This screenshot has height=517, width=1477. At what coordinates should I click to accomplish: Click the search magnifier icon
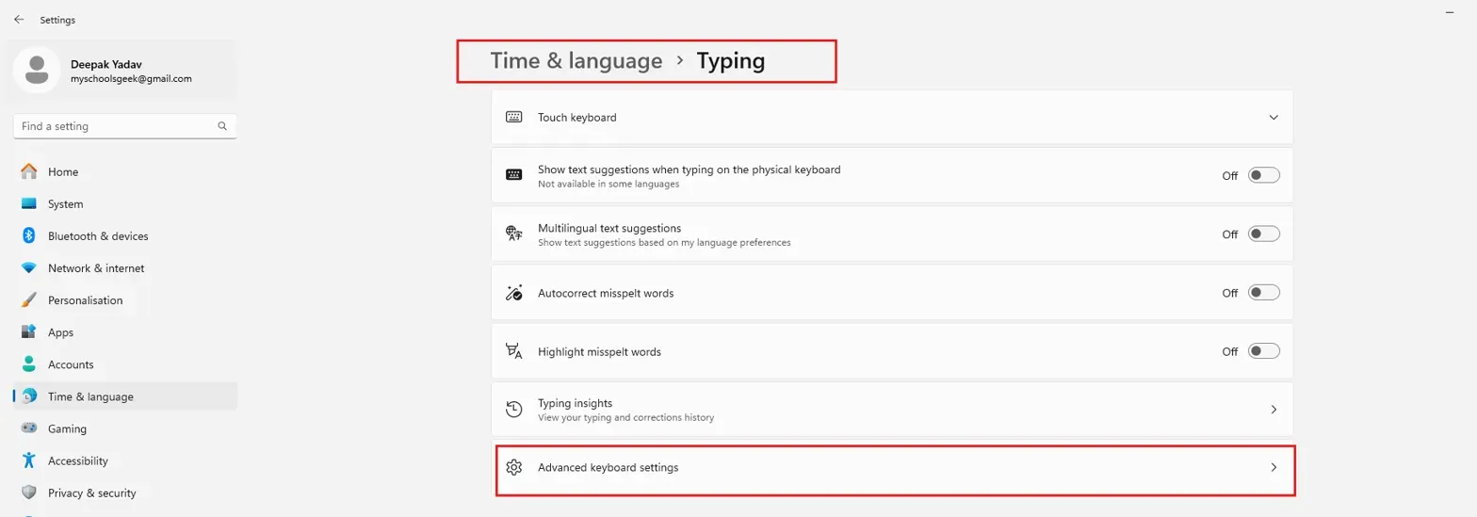(222, 126)
